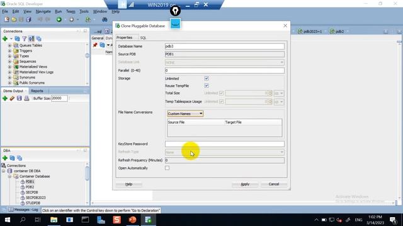Switch to the SQL tab in dialog

click(x=143, y=38)
